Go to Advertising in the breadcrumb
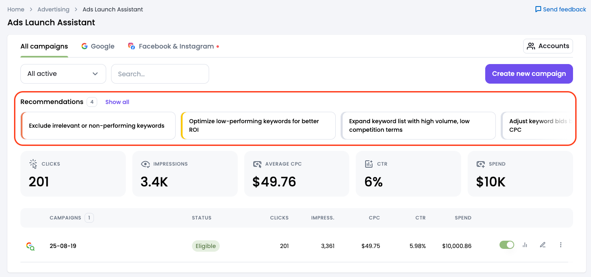This screenshot has height=277, width=591. pos(53,9)
